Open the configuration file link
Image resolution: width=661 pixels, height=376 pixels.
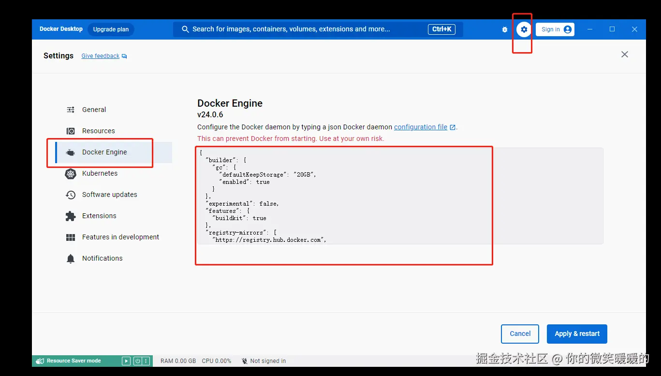(421, 127)
